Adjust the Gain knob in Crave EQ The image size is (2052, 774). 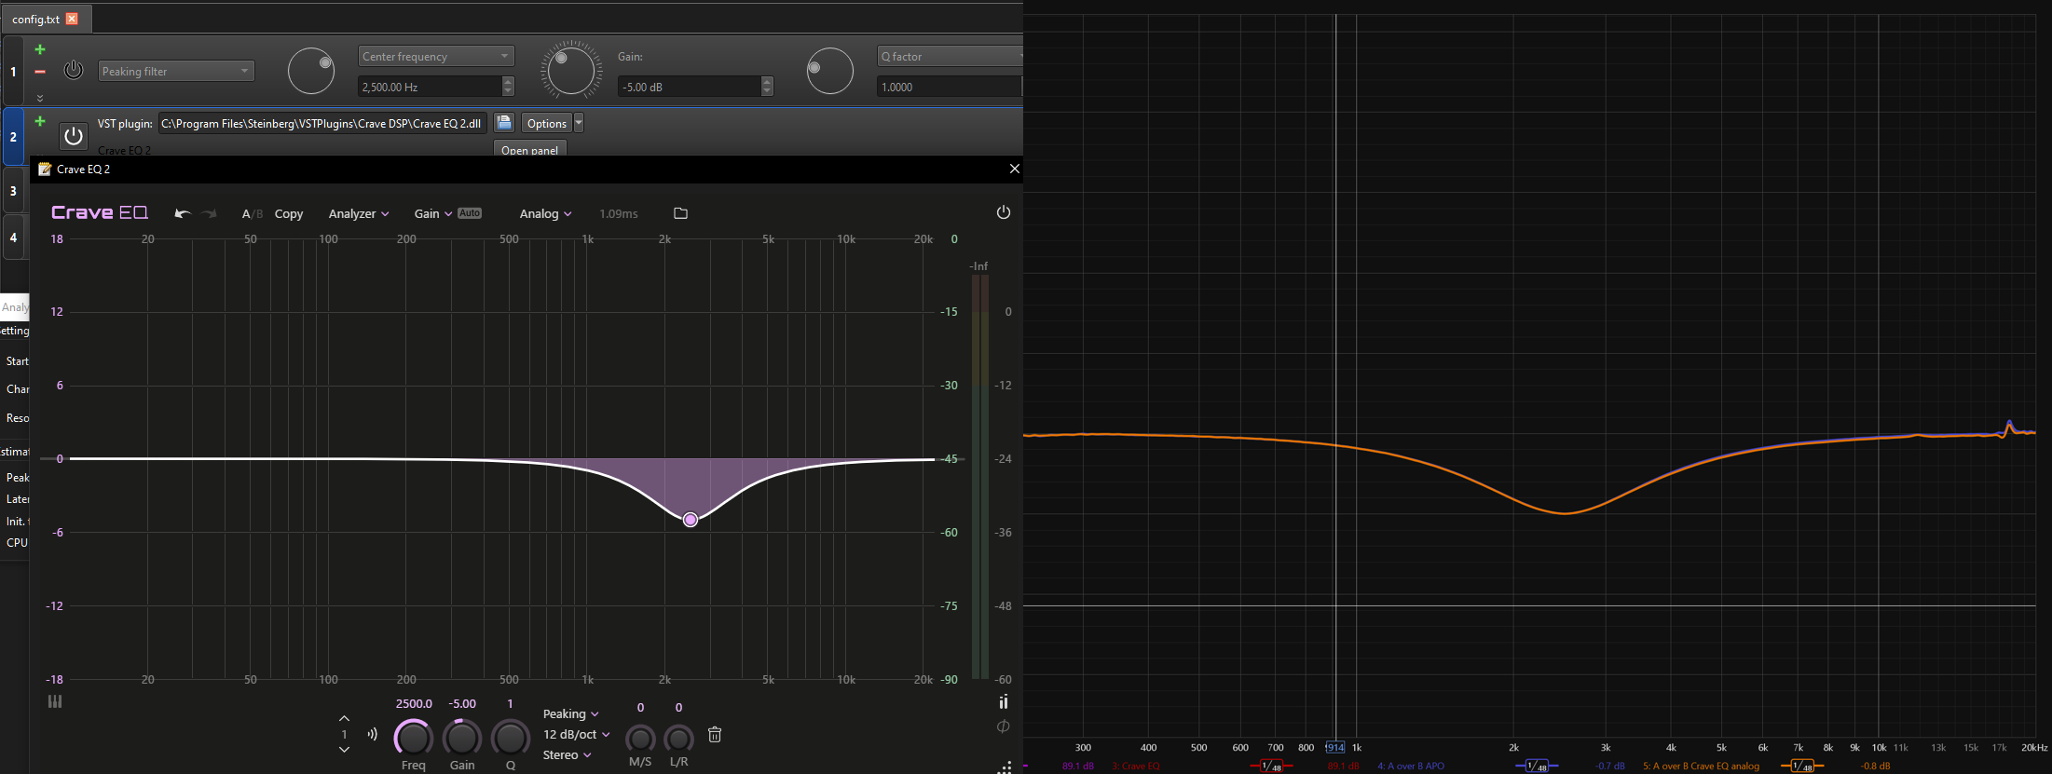click(462, 738)
